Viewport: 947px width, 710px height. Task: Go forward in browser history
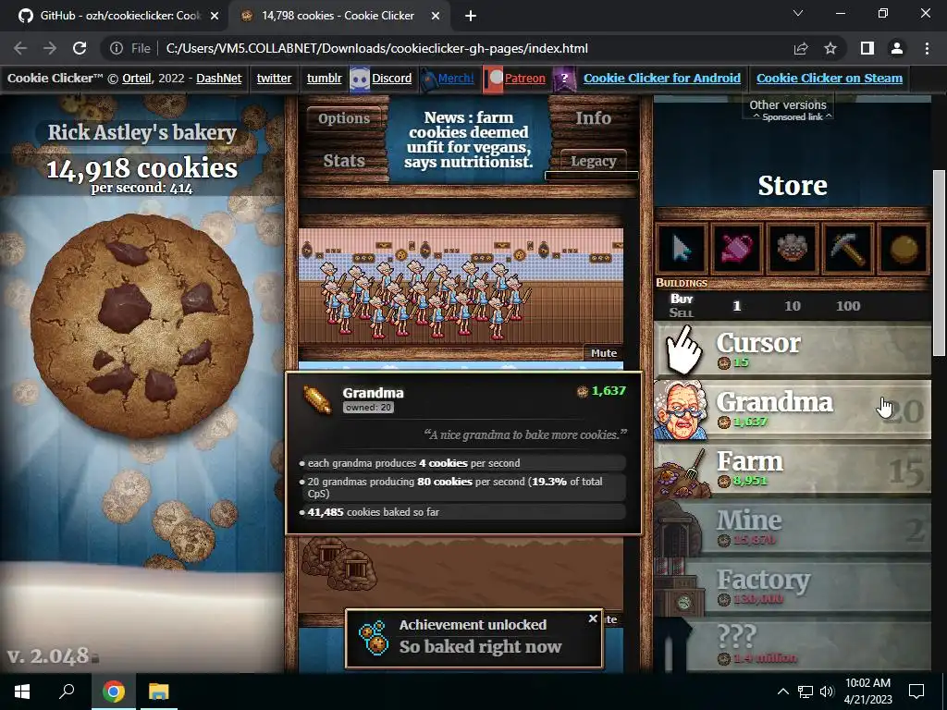click(x=50, y=48)
